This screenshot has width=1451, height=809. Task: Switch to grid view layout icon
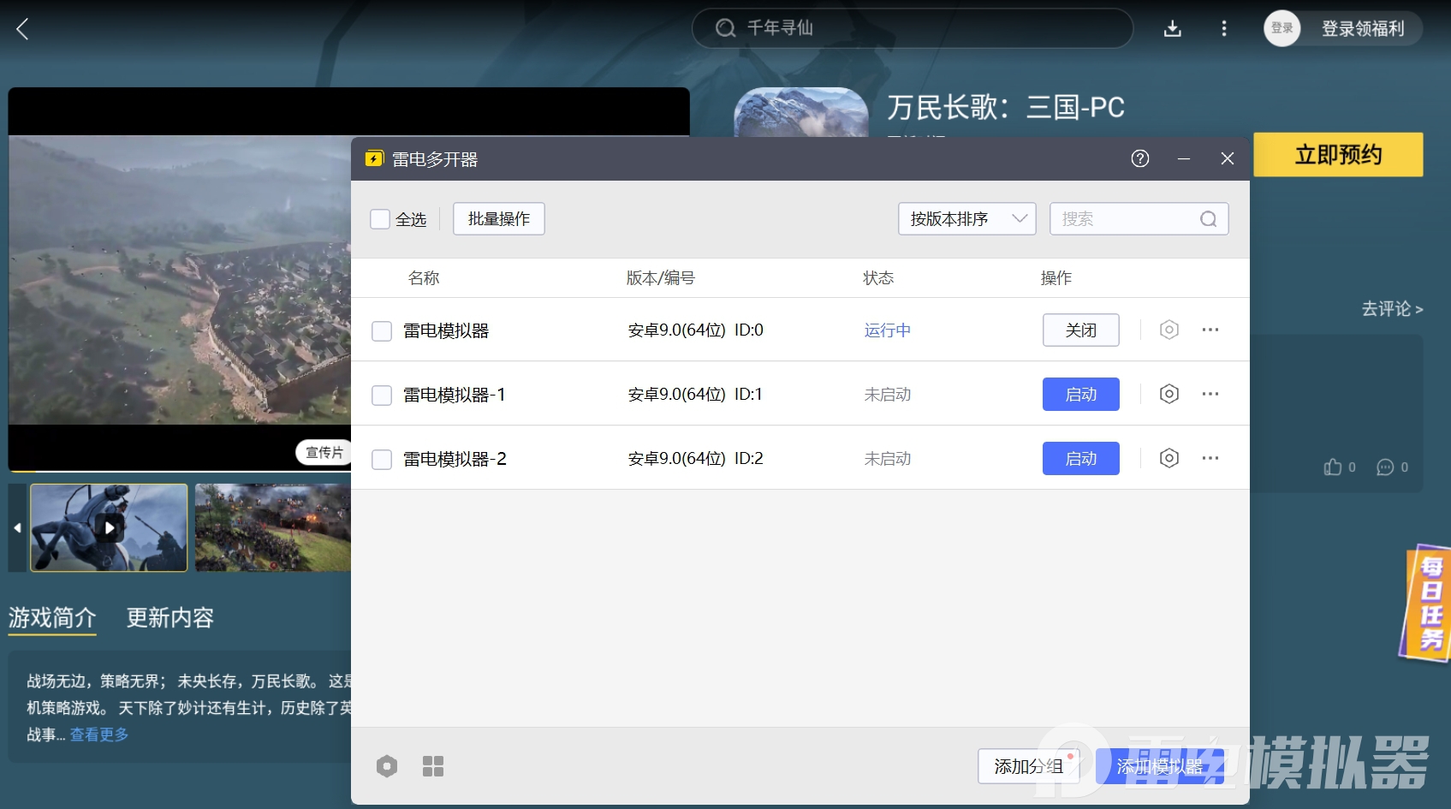click(x=433, y=766)
